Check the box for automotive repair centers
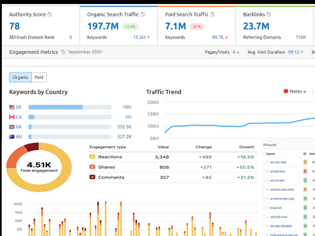Viewport: 315px width, 236px height. pyautogui.click(x=264, y=190)
